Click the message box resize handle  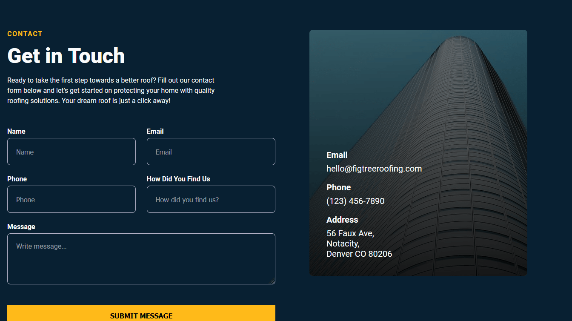(x=272, y=281)
